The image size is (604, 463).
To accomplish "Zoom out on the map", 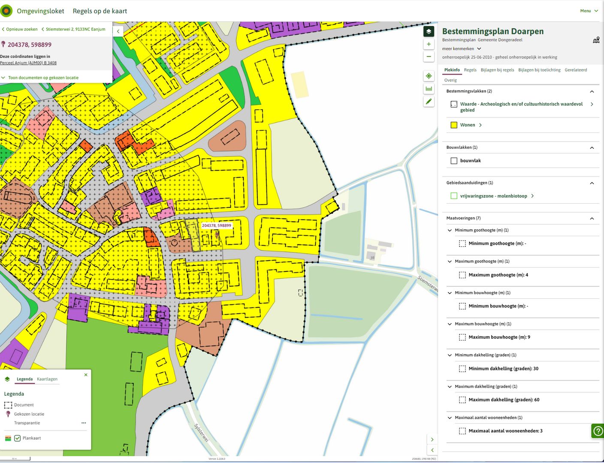I will [429, 57].
